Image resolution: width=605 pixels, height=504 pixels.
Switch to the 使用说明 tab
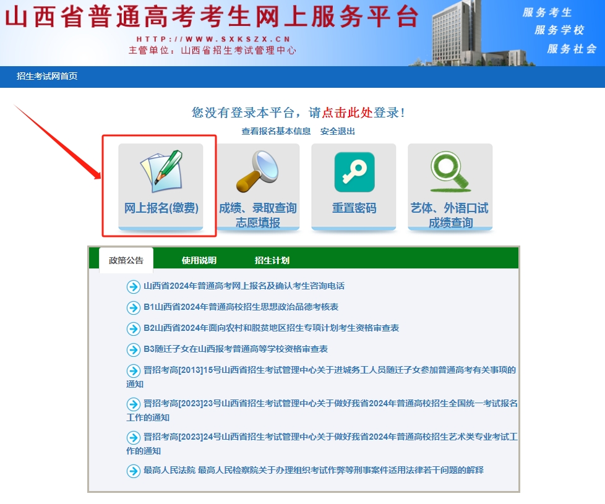(x=199, y=260)
